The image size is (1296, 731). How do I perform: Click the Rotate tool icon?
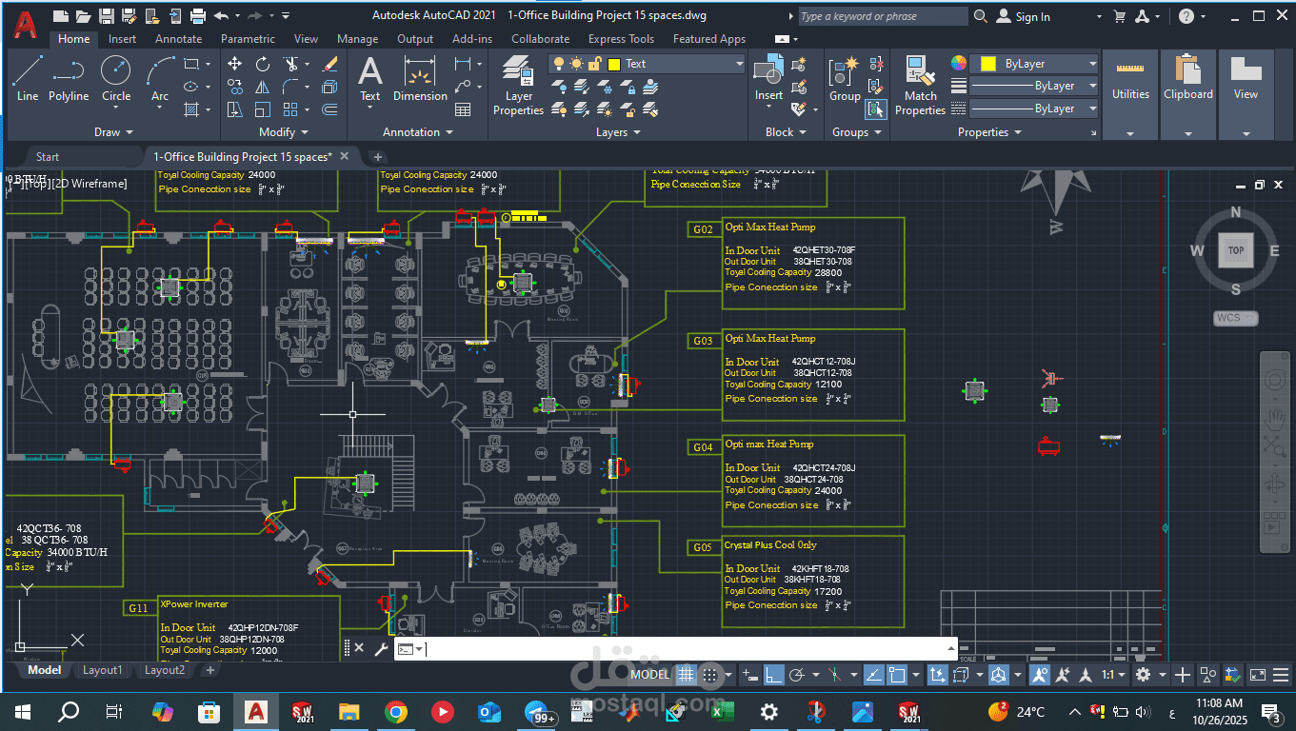[x=263, y=64]
